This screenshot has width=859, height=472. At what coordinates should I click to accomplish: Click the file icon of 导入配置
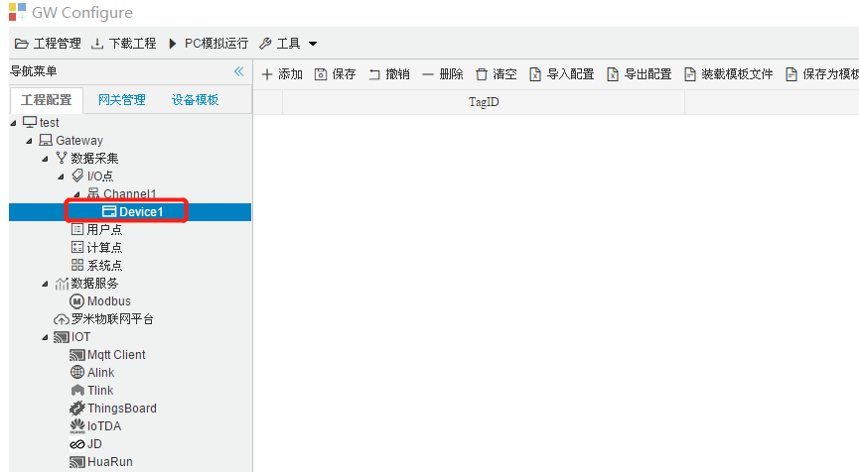pos(535,74)
